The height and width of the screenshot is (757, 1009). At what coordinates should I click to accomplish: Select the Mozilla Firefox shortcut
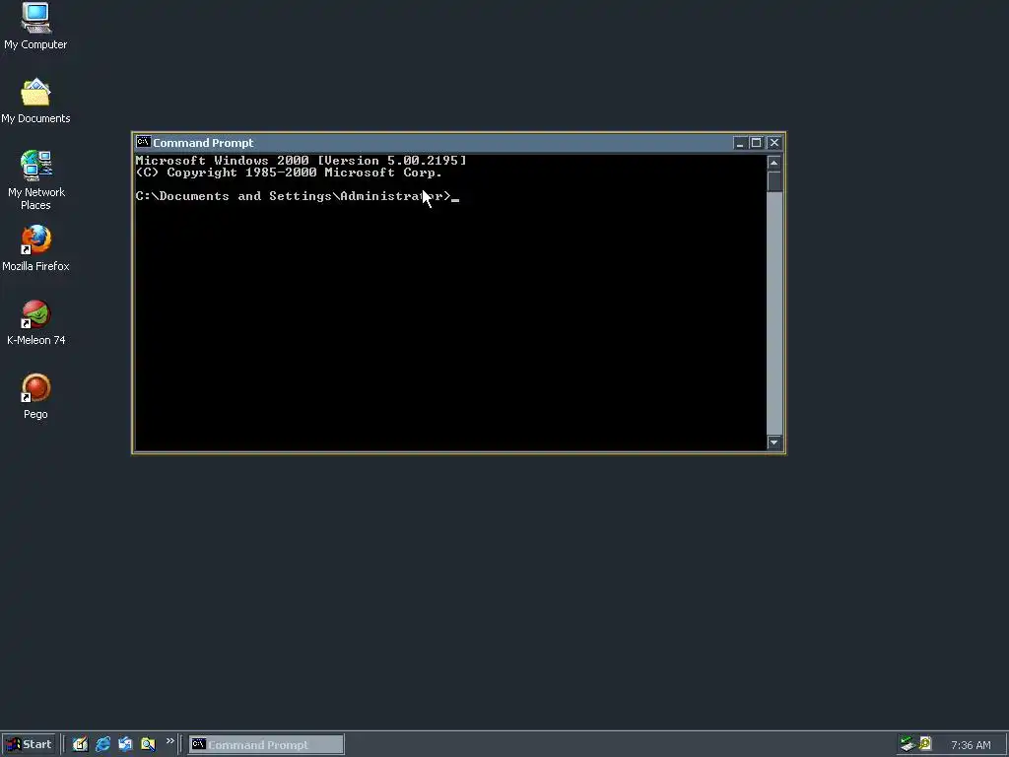[x=35, y=248]
